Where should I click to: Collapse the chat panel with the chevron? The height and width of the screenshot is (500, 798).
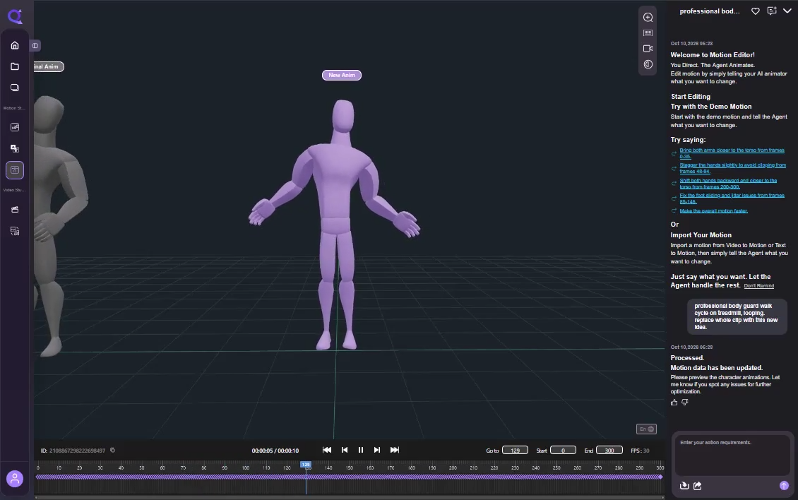787,11
